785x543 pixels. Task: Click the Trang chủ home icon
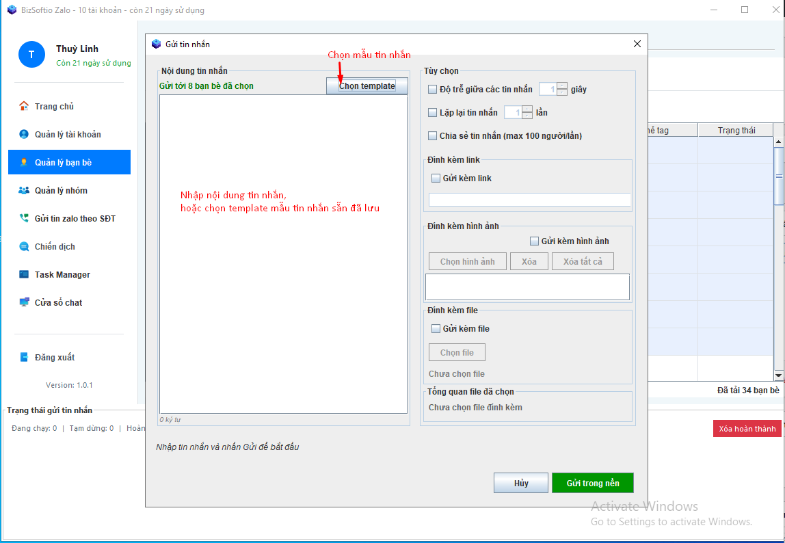point(24,106)
